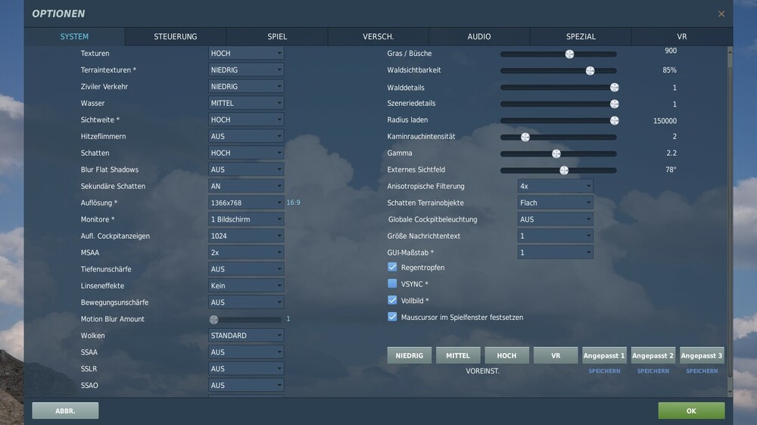Open the SPEZIAL tab
Viewport: 757px width, 425px height.
click(x=581, y=36)
